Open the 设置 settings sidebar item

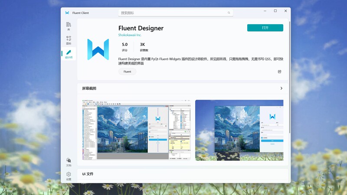[69, 176]
